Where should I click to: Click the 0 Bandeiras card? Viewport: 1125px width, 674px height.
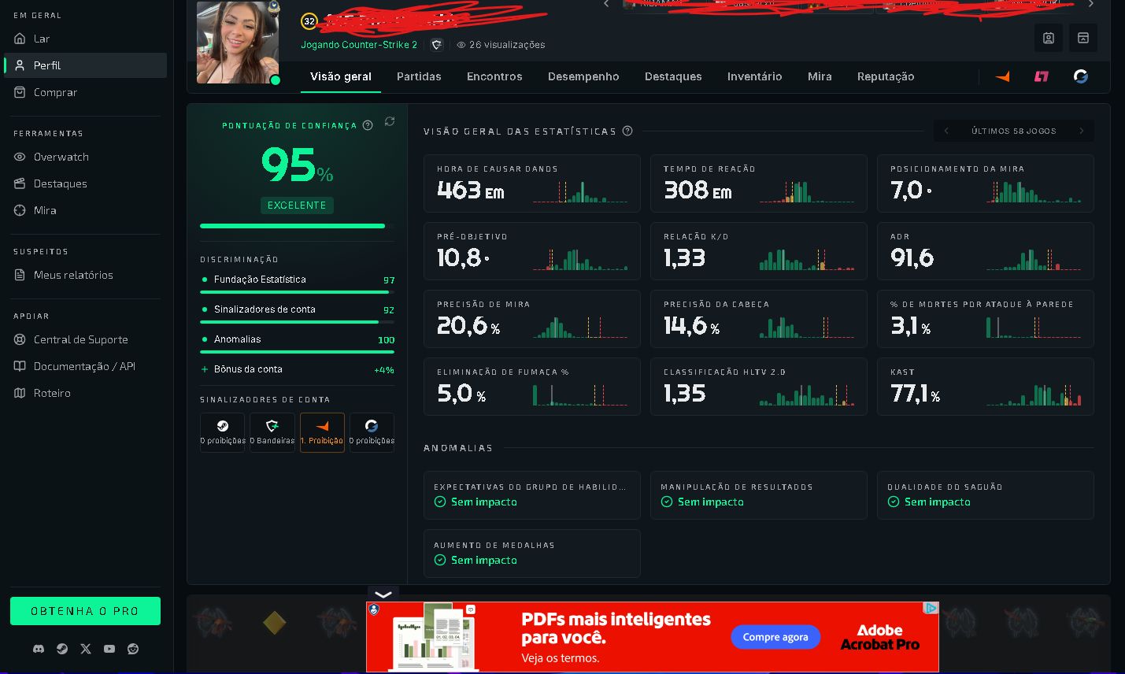(272, 432)
